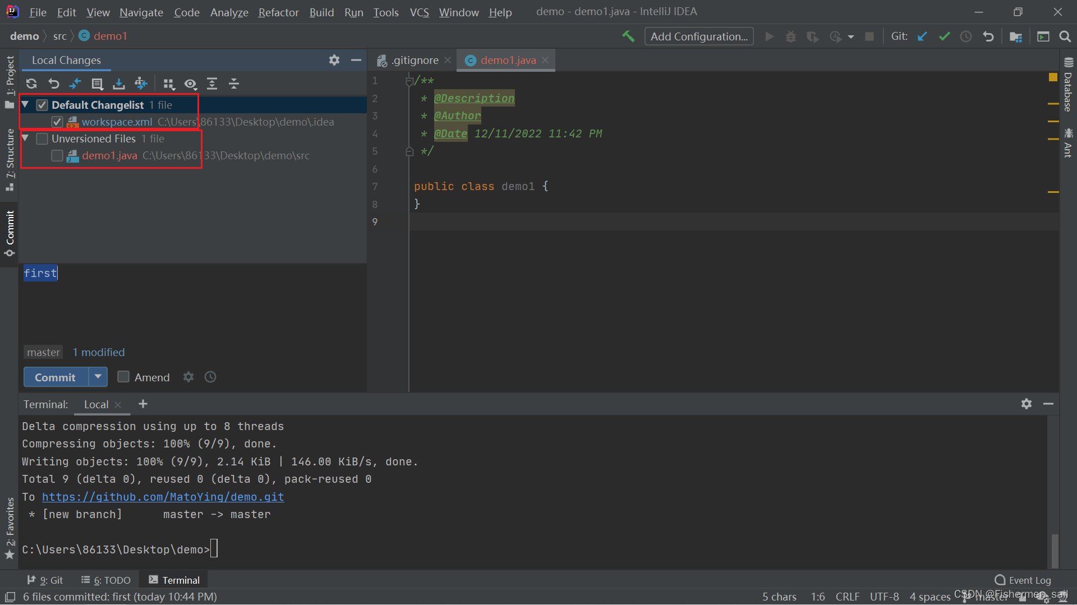This screenshot has width=1077, height=605.
Task: Uncheck workspace.xml file checkbox
Action: tap(57, 122)
